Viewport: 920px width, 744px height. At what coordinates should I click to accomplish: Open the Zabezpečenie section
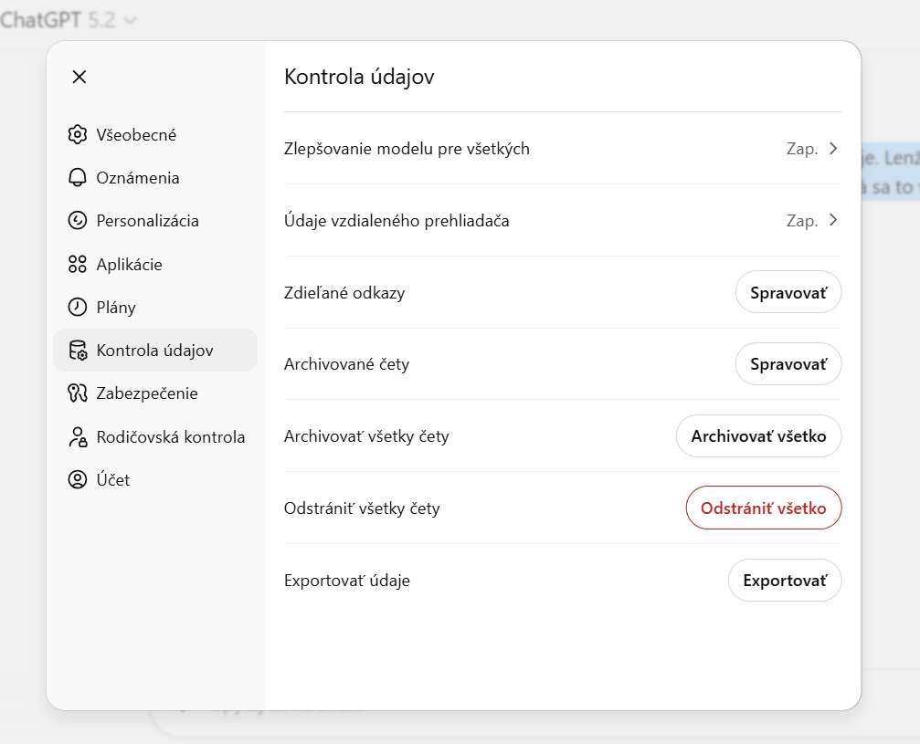point(155,393)
